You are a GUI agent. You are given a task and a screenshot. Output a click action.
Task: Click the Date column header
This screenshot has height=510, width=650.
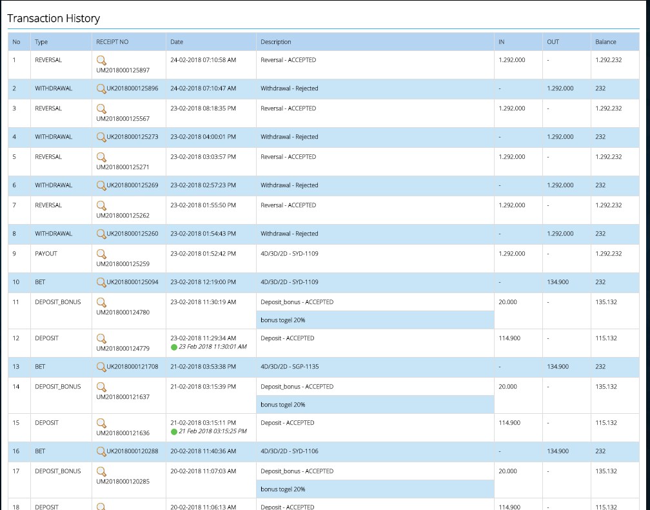point(177,42)
